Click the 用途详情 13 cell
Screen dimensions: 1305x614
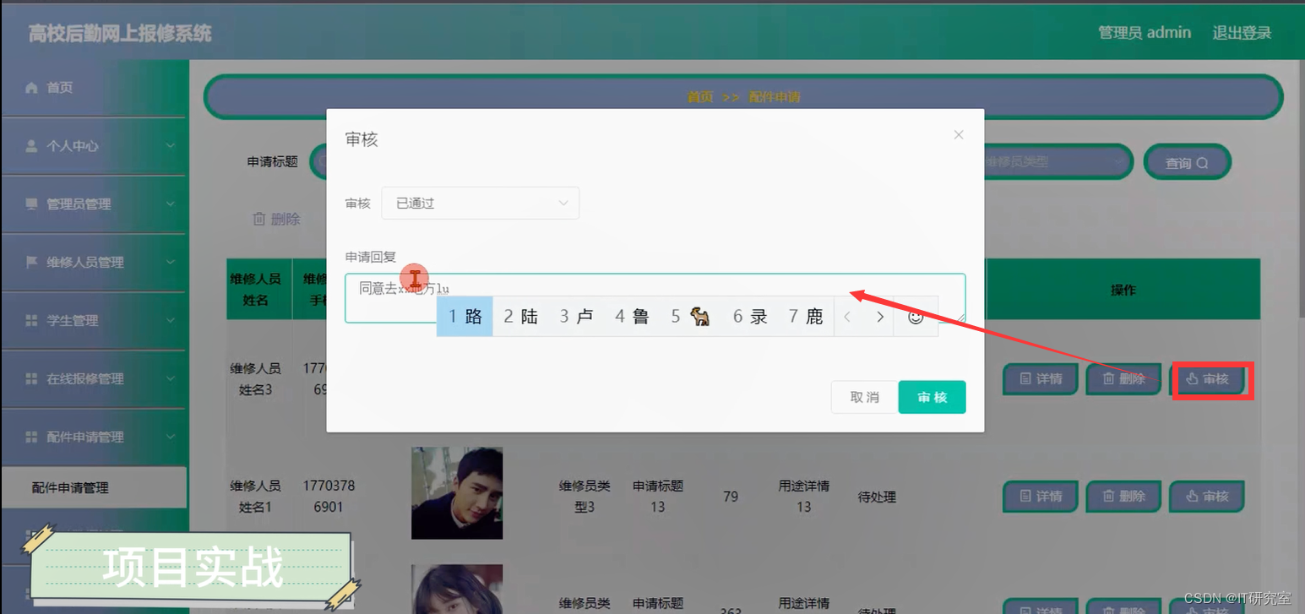pos(804,497)
